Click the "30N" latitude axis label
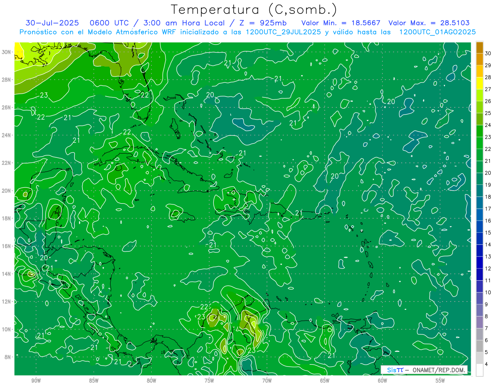499x386 pixels. pyautogui.click(x=7, y=52)
